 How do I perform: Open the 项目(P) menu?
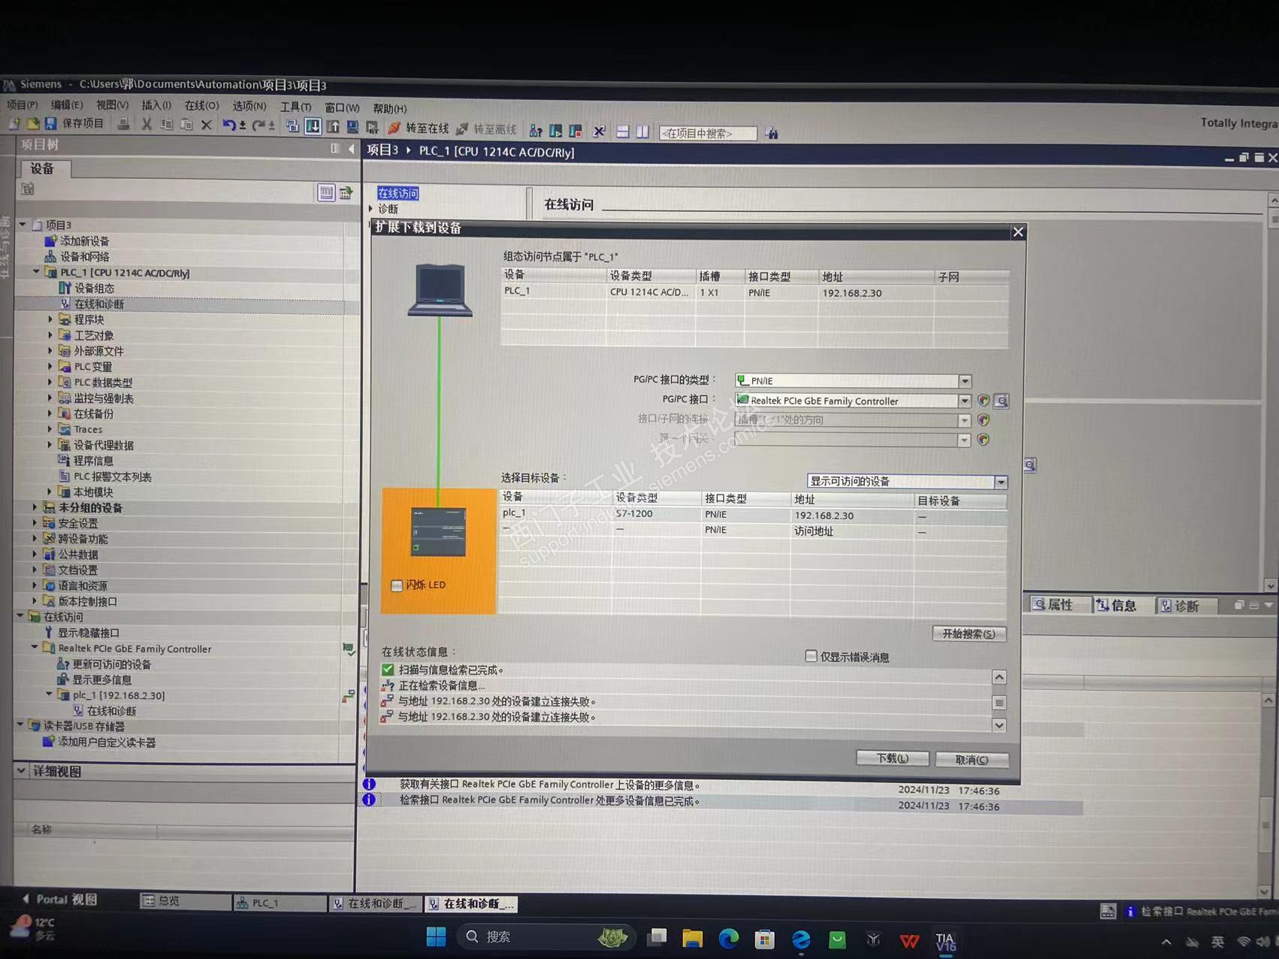click(x=23, y=104)
